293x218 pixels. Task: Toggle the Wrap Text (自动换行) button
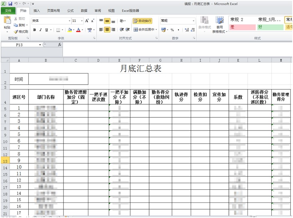tap(142, 21)
